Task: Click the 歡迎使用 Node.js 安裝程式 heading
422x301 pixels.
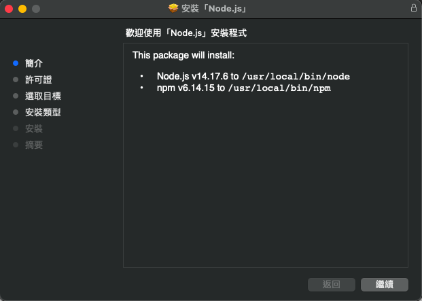Action: [186, 33]
